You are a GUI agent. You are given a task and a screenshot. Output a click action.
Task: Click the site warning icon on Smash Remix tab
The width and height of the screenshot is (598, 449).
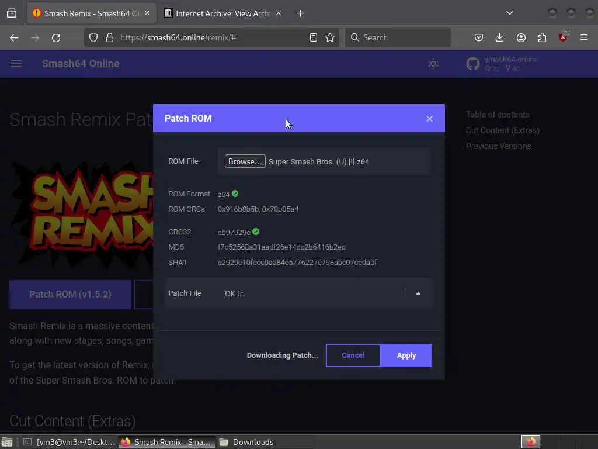click(x=37, y=13)
